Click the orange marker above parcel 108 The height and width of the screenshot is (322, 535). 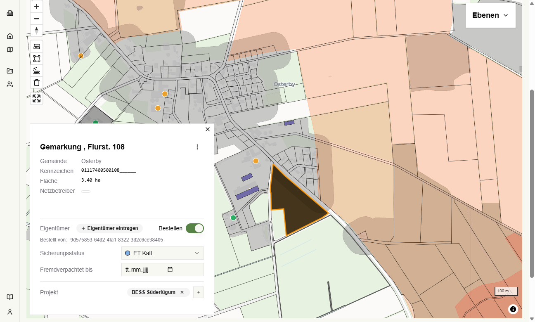click(x=256, y=161)
